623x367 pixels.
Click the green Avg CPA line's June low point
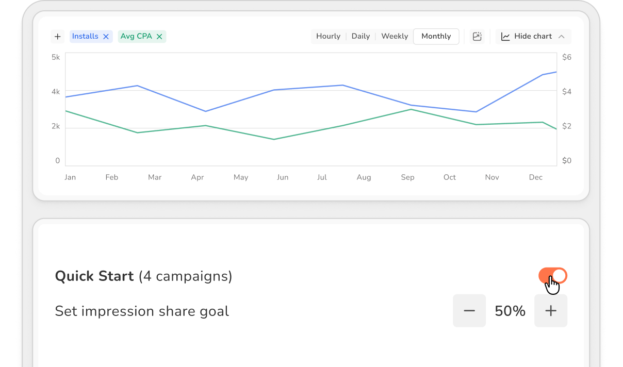[x=273, y=139]
